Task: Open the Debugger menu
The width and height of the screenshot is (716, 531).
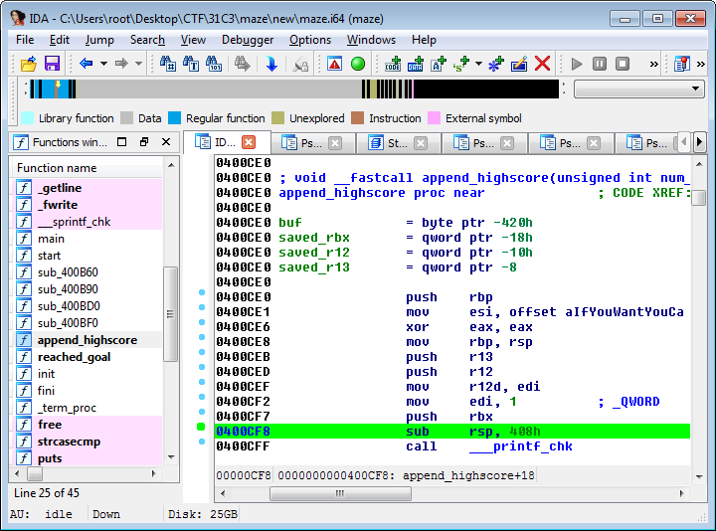Action: coord(248,40)
